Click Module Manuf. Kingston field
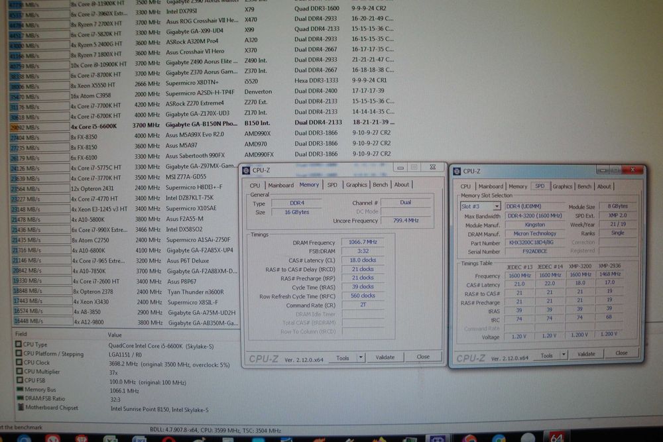 [x=534, y=225]
